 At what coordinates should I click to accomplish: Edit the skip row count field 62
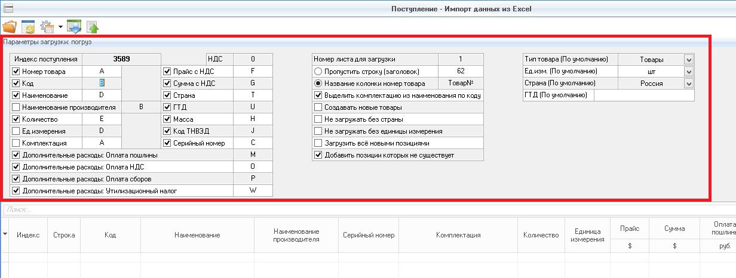[460, 71]
